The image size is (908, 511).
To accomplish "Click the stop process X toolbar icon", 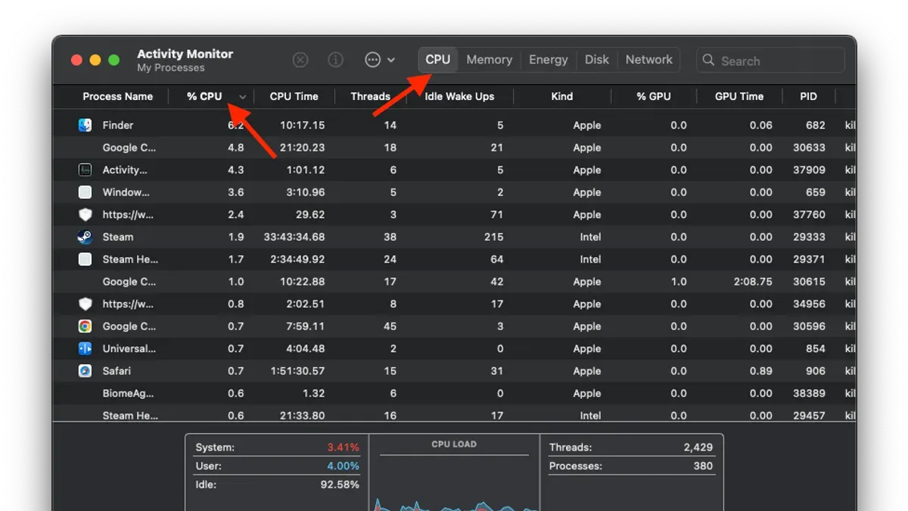I will pyautogui.click(x=300, y=60).
